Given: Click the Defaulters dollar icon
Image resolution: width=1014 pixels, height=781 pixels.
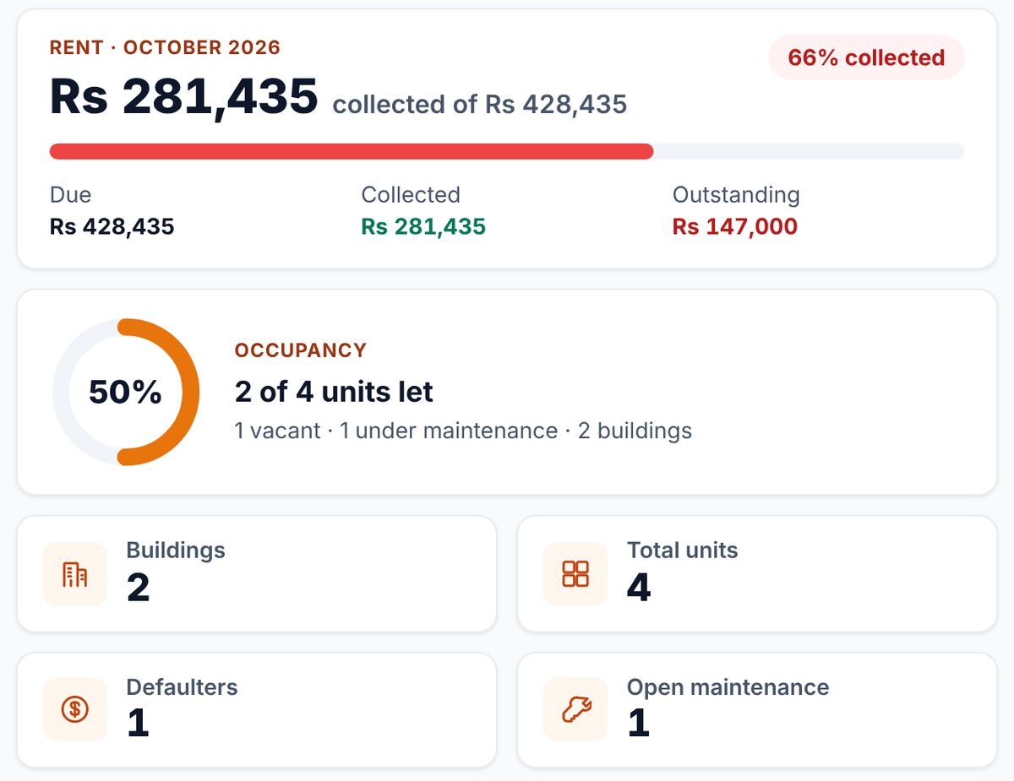Looking at the screenshot, I should (75, 709).
